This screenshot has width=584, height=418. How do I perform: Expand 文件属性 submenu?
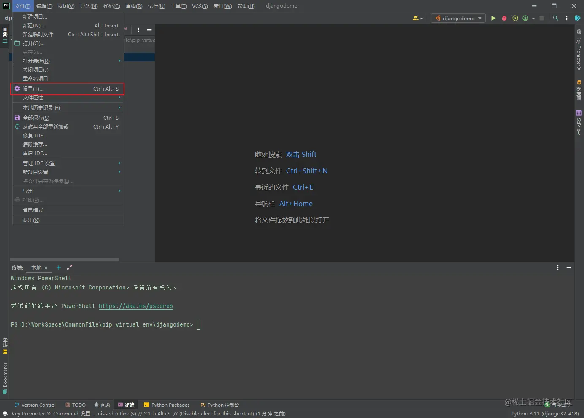pos(68,98)
